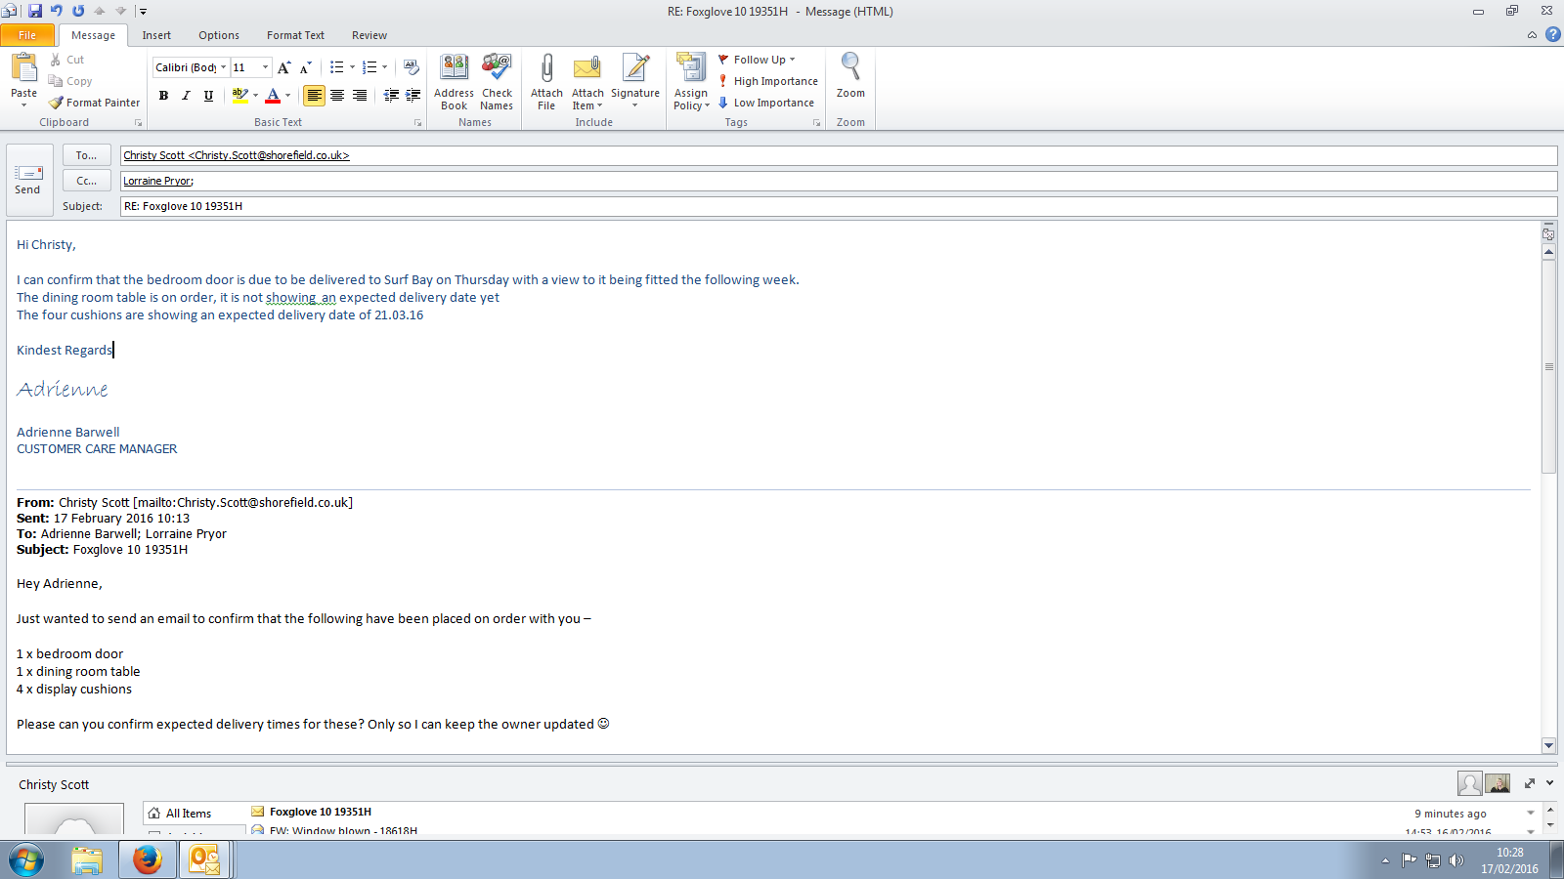The width and height of the screenshot is (1564, 879).
Task: Decrease the paragraph indent
Action: point(391,96)
